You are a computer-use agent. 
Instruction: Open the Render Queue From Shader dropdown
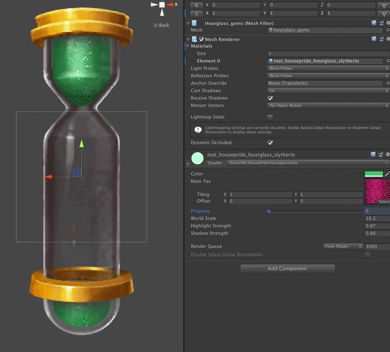(343, 246)
